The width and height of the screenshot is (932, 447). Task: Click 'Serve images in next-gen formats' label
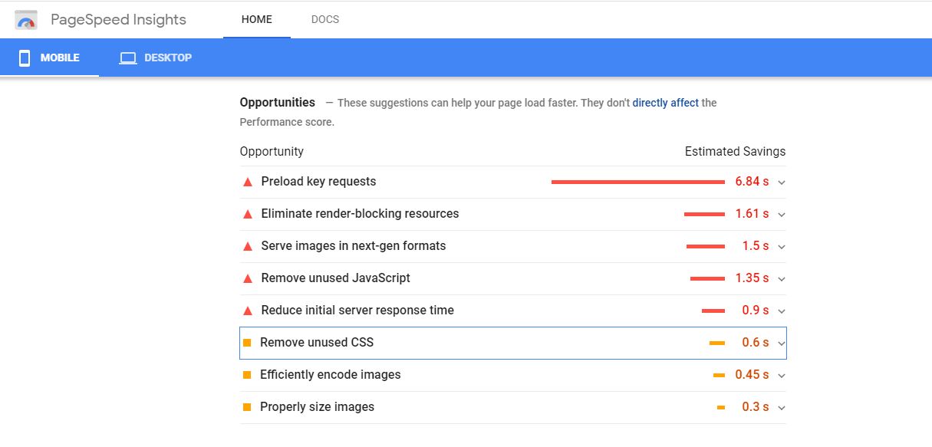tap(353, 246)
